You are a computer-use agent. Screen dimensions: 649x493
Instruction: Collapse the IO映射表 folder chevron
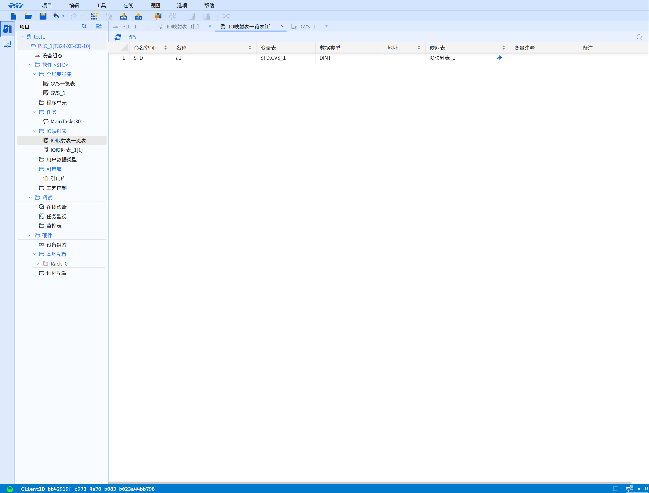34,131
